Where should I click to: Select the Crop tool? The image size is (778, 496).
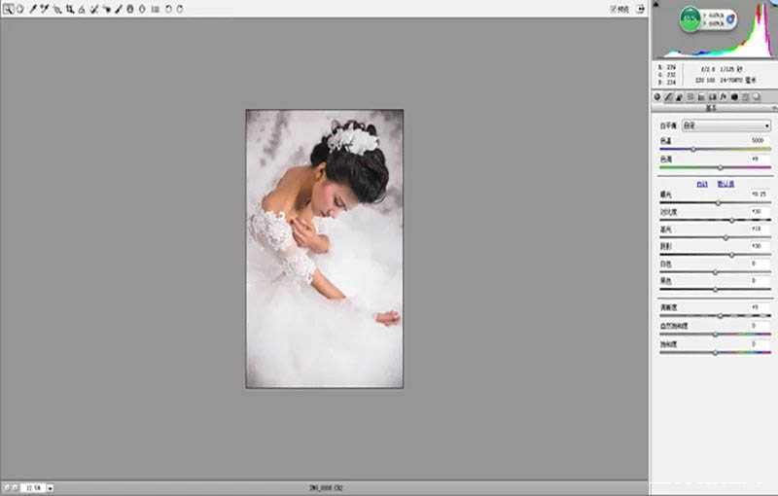coord(69,9)
